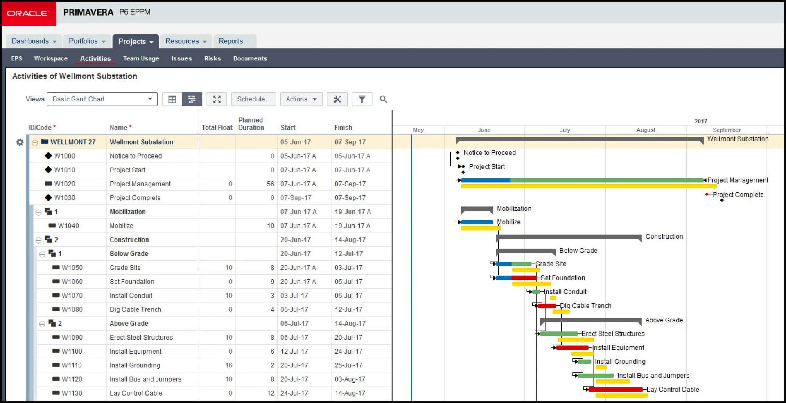Open the wrench customize tools icon
786x403 pixels.
point(337,99)
